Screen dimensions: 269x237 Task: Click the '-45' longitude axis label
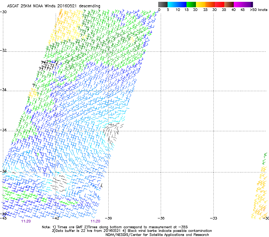pyautogui.click(x=3, y=218)
